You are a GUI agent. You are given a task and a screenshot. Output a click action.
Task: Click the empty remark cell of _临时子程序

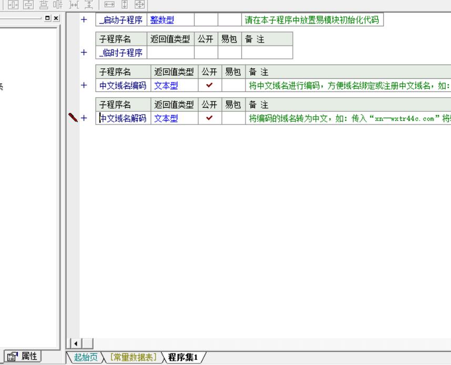pyautogui.click(x=267, y=53)
